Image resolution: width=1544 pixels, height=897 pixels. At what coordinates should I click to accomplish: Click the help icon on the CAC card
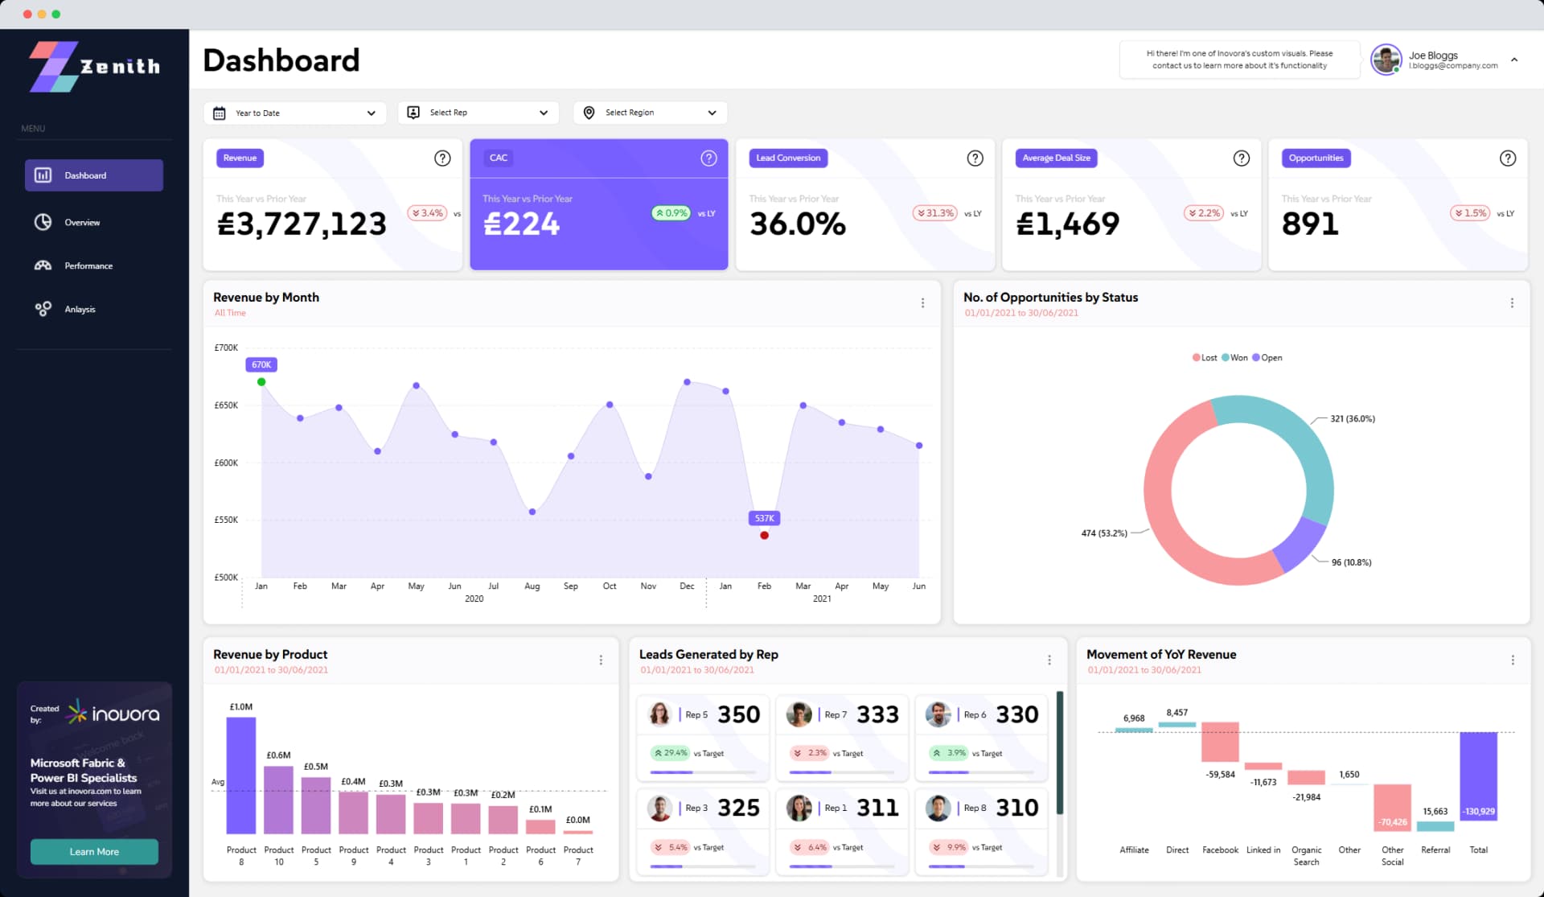(x=708, y=158)
